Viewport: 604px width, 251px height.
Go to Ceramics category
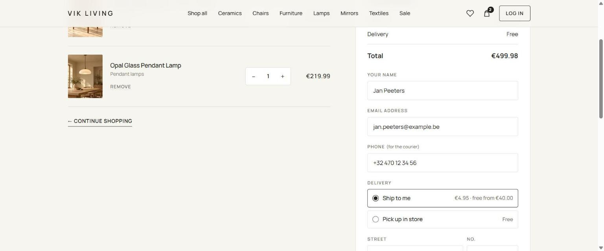[230, 13]
